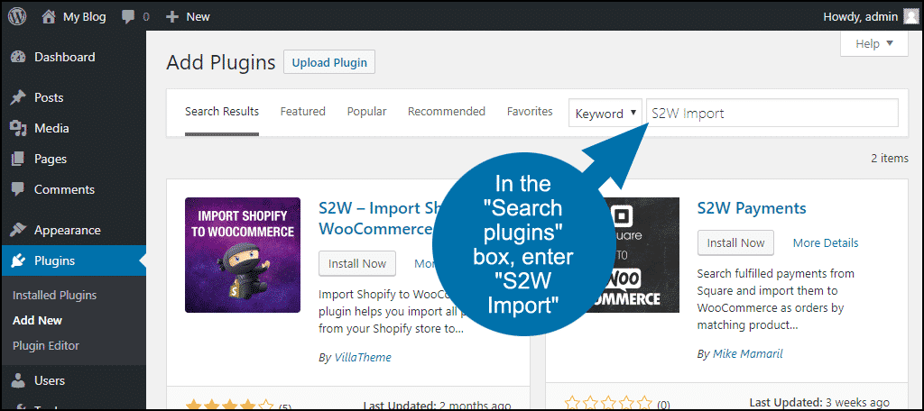Click the My Blog home icon

[x=49, y=16]
